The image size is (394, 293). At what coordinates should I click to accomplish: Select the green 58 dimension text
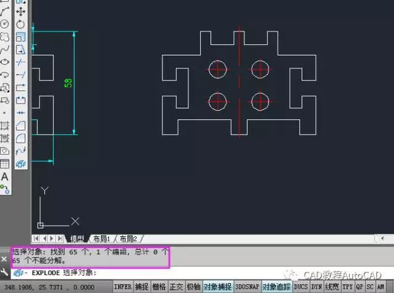click(68, 83)
